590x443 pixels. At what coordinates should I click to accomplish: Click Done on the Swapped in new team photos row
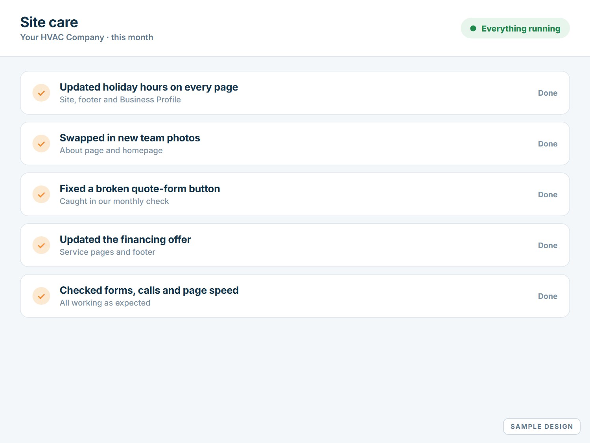pos(548,144)
